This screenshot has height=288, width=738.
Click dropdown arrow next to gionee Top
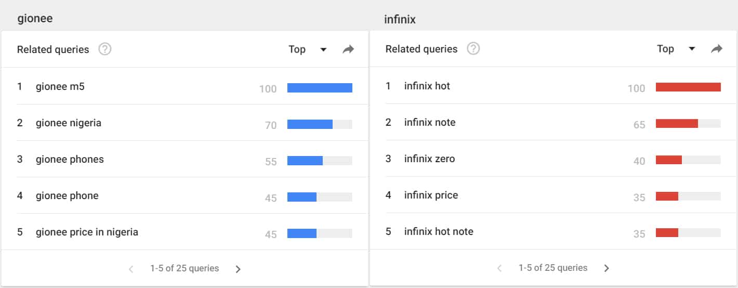323,50
